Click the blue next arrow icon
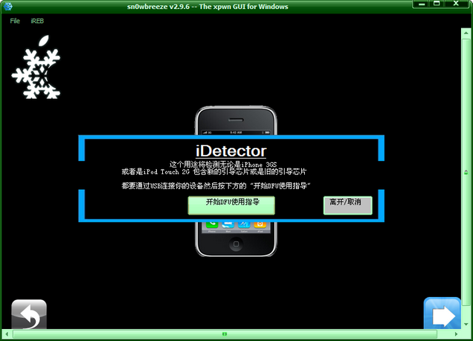Image resolution: width=473 pixels, height=341 pixels. click(x=443, y=313)
